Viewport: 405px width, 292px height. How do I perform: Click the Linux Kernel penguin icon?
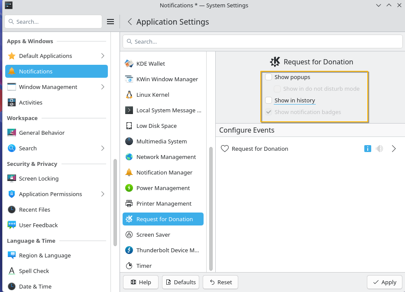[x=129, y=95]
